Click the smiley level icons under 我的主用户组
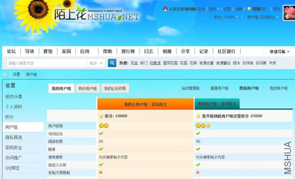The height and width of the screenshot is (179, 295). click(104, 126)
